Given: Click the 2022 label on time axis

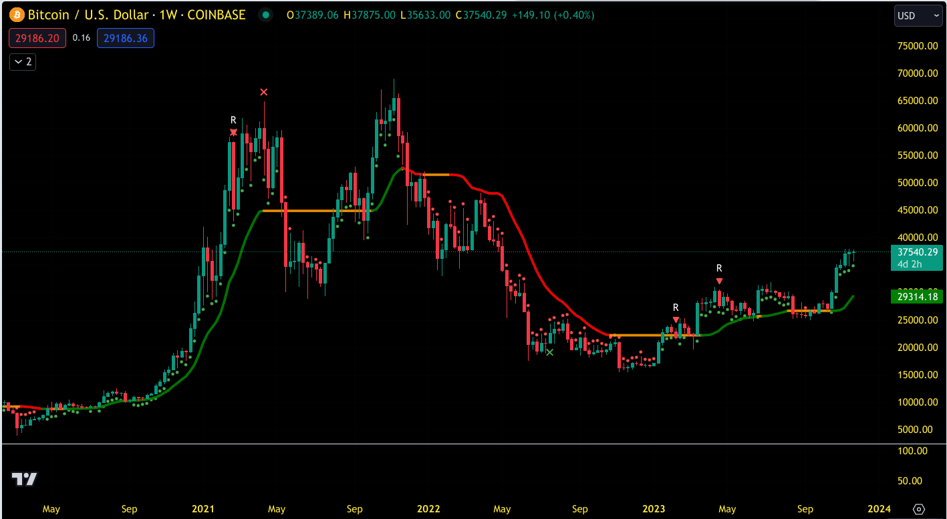Looking at the screenshot, I should point(428,509).
